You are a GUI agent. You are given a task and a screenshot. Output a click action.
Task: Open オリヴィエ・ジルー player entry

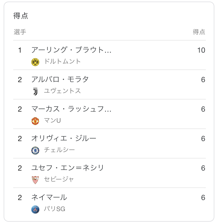64,138
